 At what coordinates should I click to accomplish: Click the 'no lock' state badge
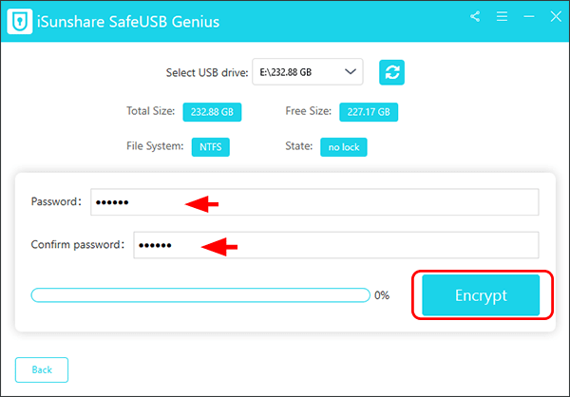343,147
